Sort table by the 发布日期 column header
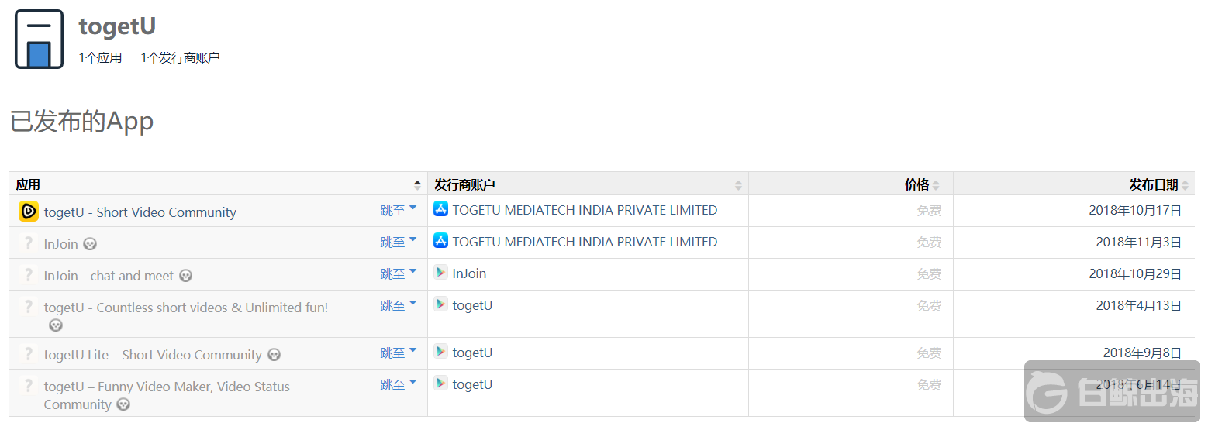The width and height of the screenshot is (1208, 430). [x=1075, y=184]
